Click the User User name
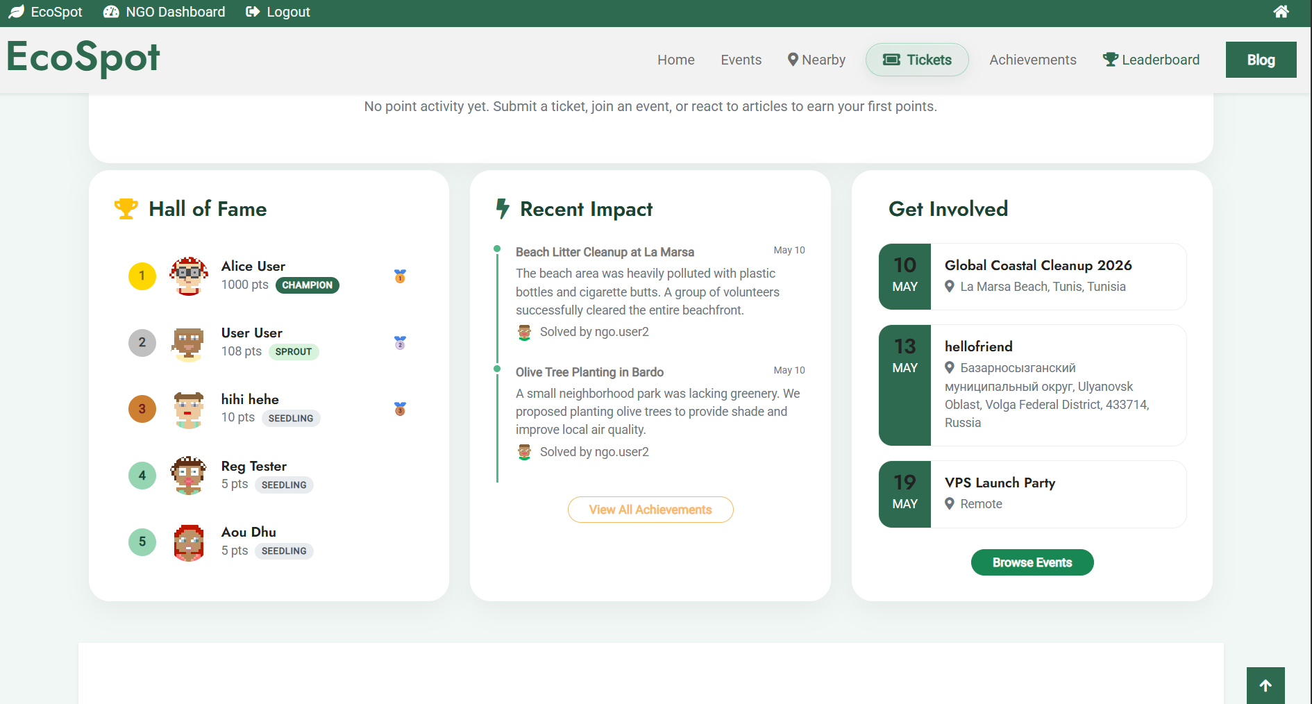The width and height of the screenshot is (1312, 704). click(252, 333)
